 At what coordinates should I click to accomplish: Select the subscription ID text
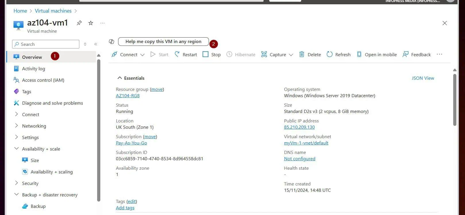pyautogui.click(x=160, y=159)
